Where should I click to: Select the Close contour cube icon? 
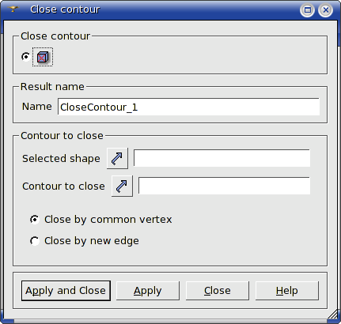[x=43, y=57]
